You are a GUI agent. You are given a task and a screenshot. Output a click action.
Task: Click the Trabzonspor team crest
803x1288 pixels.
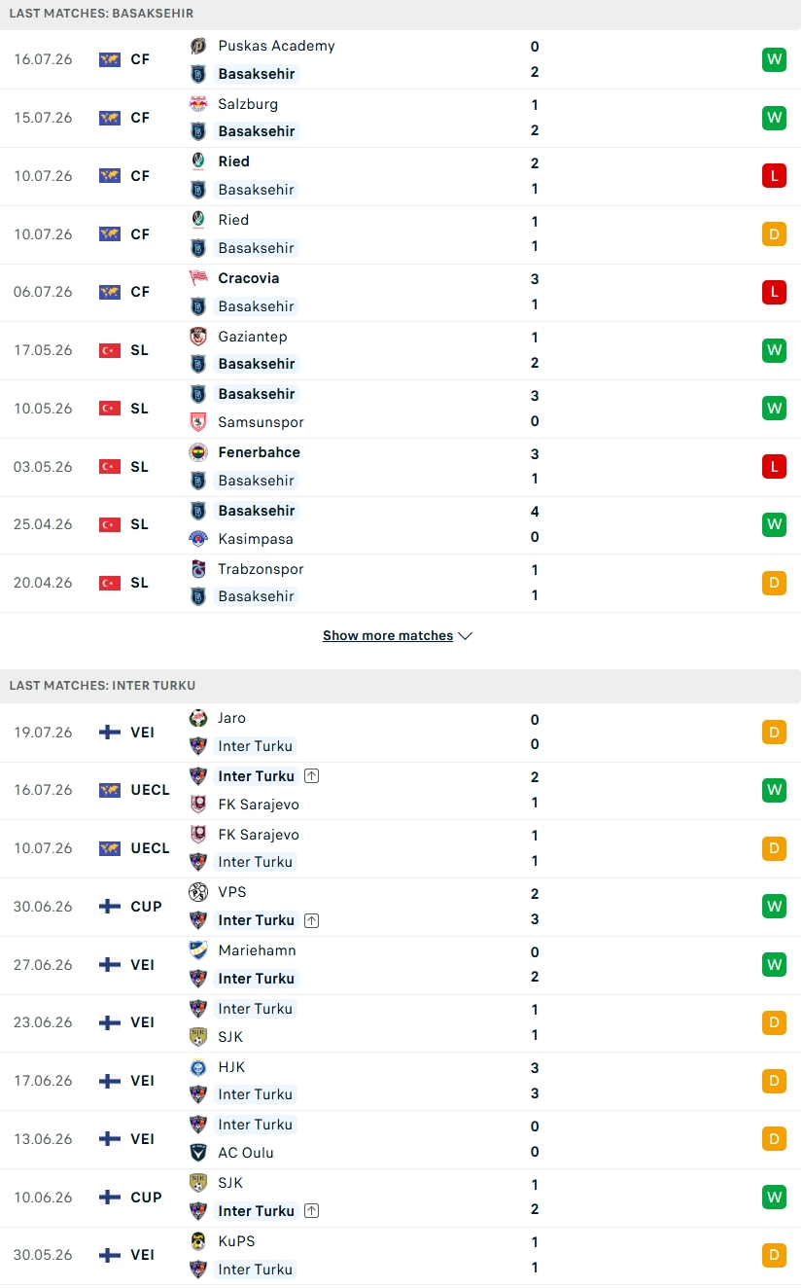point(198,569)
